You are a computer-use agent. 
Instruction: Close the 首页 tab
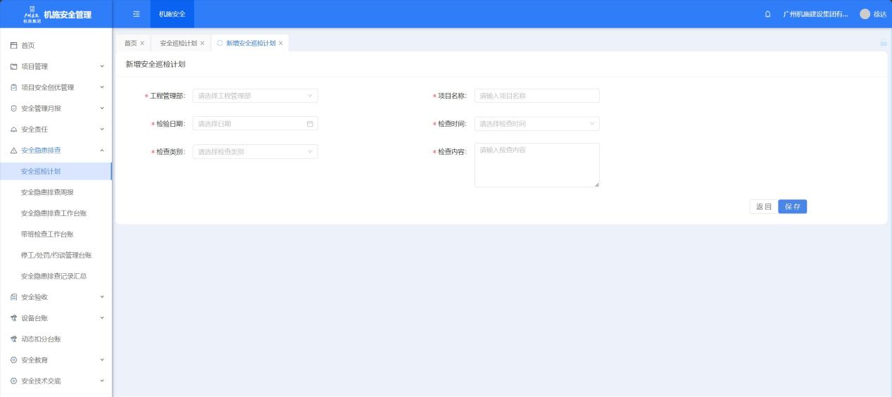[x=142, y=43]
